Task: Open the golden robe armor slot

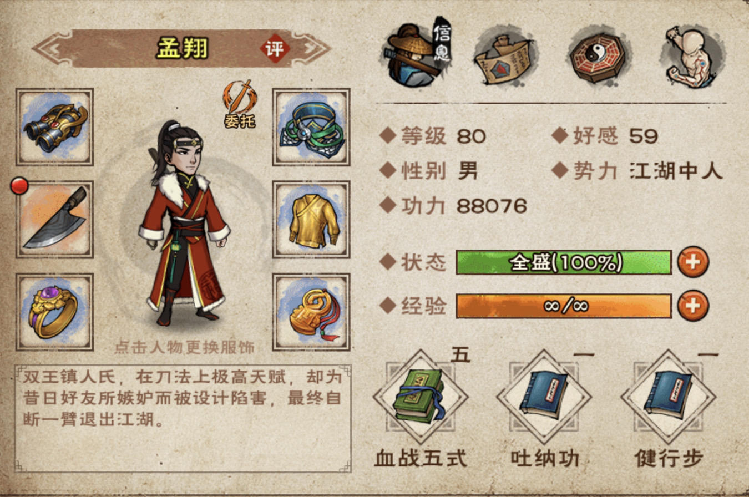Action: (x=311, y=220)
